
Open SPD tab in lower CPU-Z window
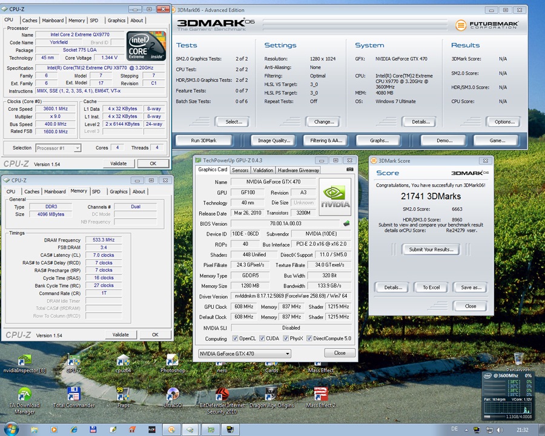96,191
